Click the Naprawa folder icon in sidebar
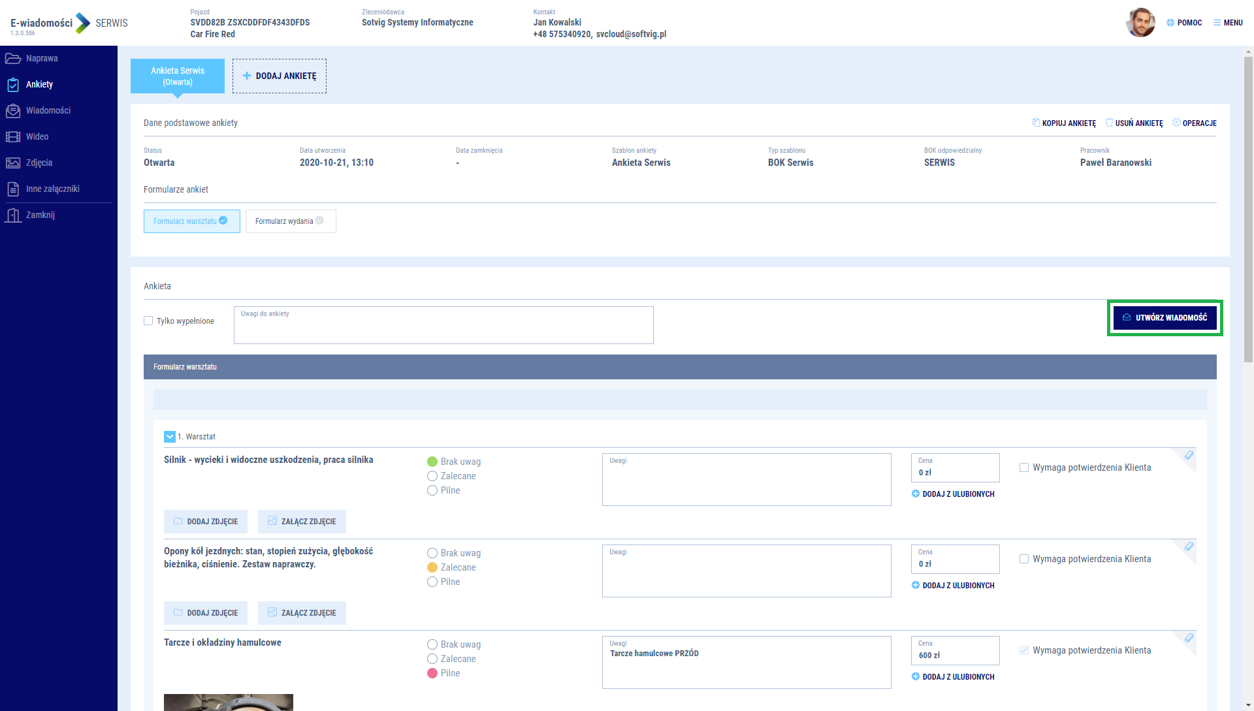Screen dimensions: 1254x711 [13, 59]
